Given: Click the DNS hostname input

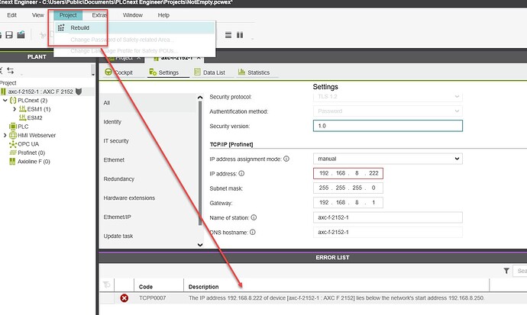Looking at the screenshot, I should click(x=387, y=232).
